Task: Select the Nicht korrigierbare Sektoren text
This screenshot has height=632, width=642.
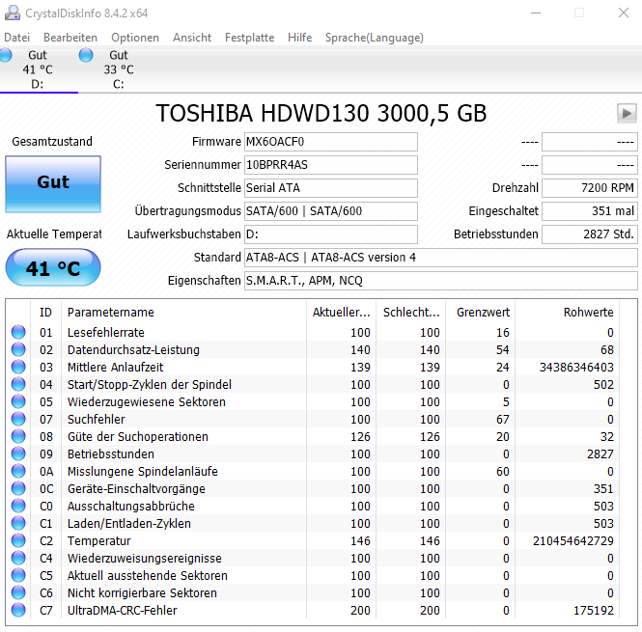Action: tap(142, 592)
